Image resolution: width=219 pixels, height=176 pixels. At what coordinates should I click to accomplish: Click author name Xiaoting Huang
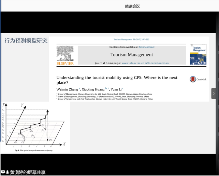(x=93, y=89)
